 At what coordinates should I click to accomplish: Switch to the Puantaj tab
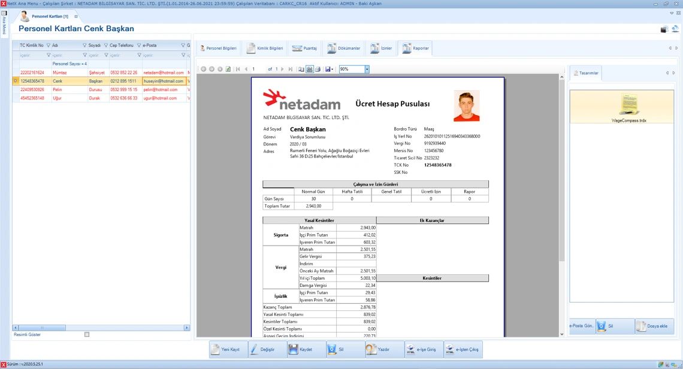point(304,49)
